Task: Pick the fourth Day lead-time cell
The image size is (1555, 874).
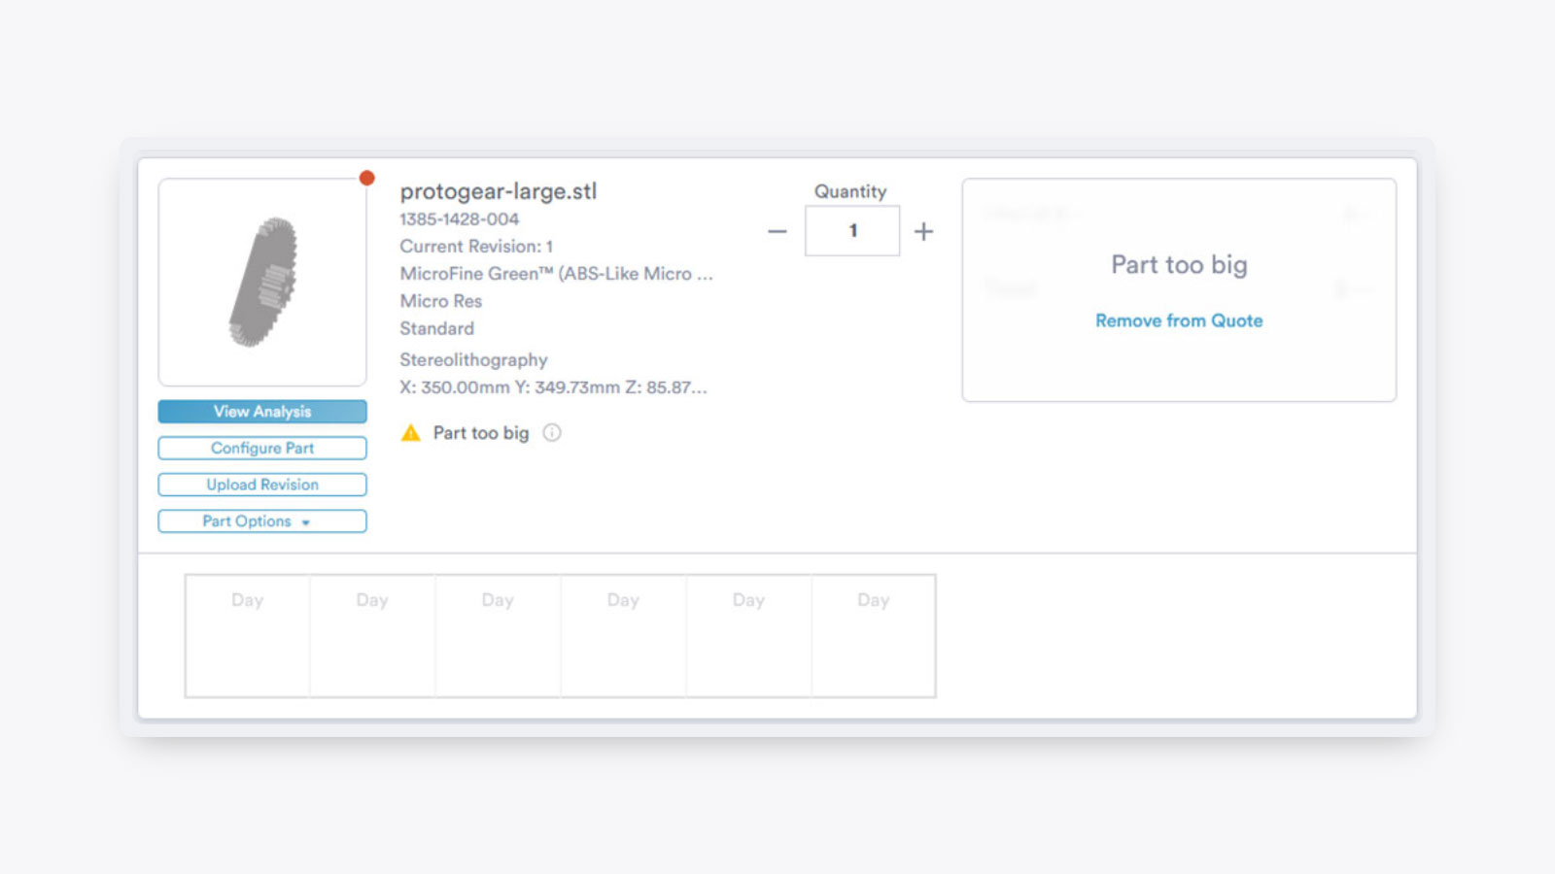Action: coord(623,635)
